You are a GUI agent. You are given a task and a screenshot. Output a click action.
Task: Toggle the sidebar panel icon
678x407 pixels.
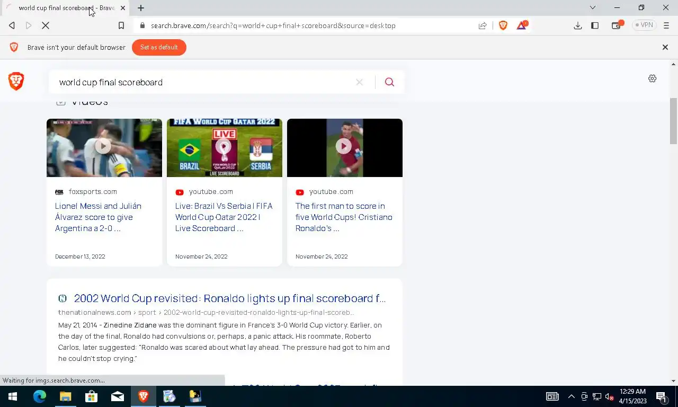click(x=595, y=25)
